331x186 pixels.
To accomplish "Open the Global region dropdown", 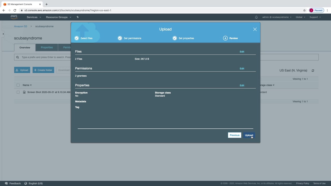I will point(300,17).
